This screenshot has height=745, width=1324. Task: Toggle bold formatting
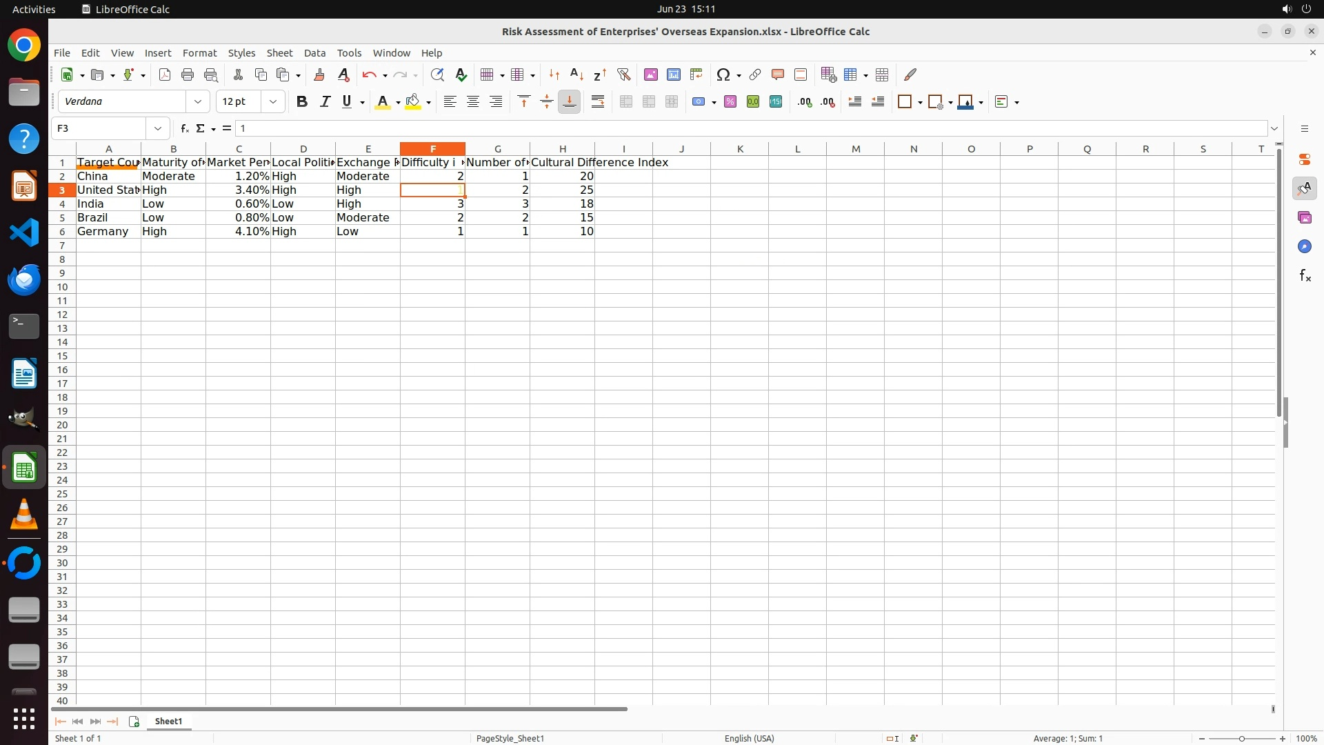[x=301, y=102]
